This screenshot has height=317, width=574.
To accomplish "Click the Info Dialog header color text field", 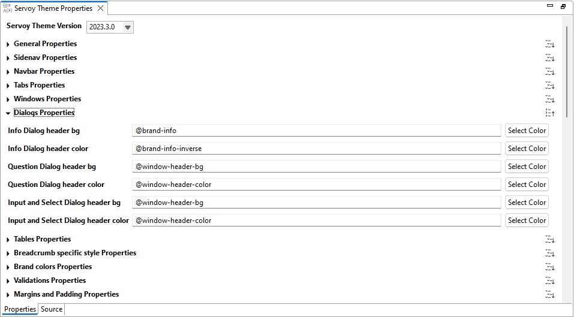I will coord(316,149).
